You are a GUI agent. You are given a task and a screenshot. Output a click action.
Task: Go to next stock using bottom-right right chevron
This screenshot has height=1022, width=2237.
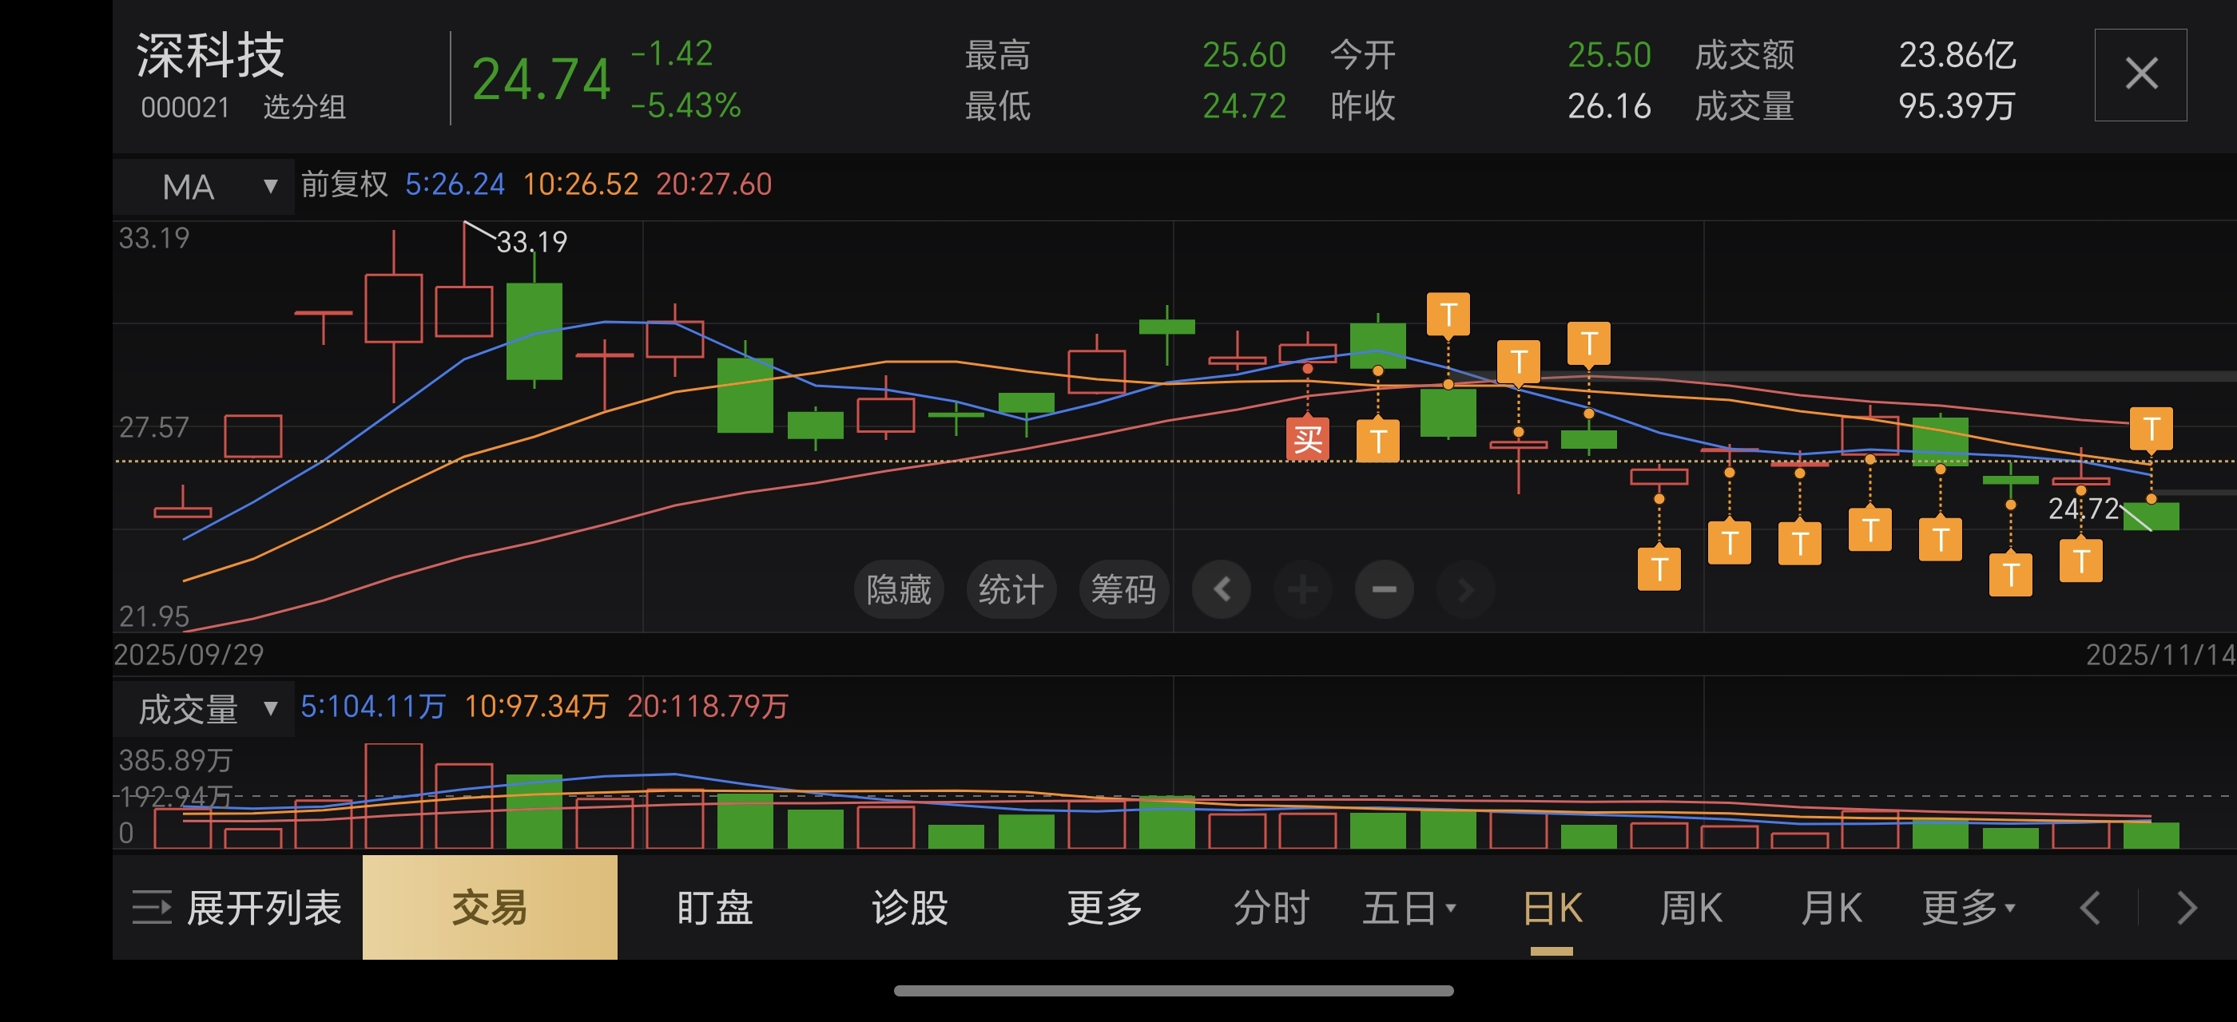point(2187,909)
